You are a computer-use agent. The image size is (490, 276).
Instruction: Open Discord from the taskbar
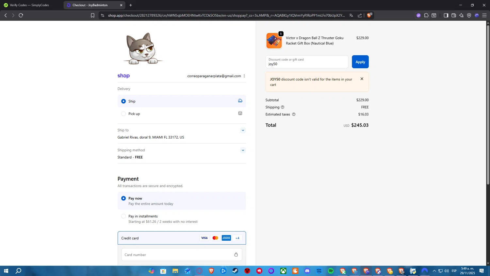(307, 271)
